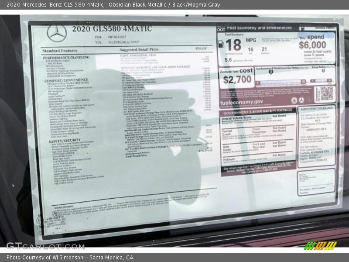
Task: Click the PO# number line
Action: tap(111, 37)
